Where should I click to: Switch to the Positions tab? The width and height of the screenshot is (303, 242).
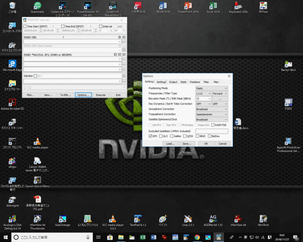[x=195, y=82]
